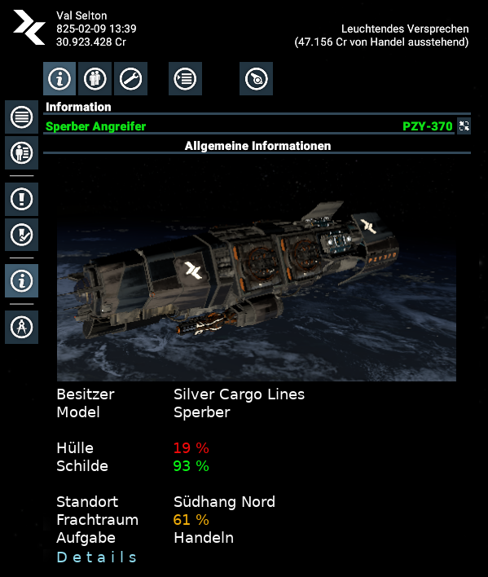Image resolution: width=488 pixels, height=577 pixels.
Task: Open the logbook tab icon at the end of the top row
Action: 256,79
